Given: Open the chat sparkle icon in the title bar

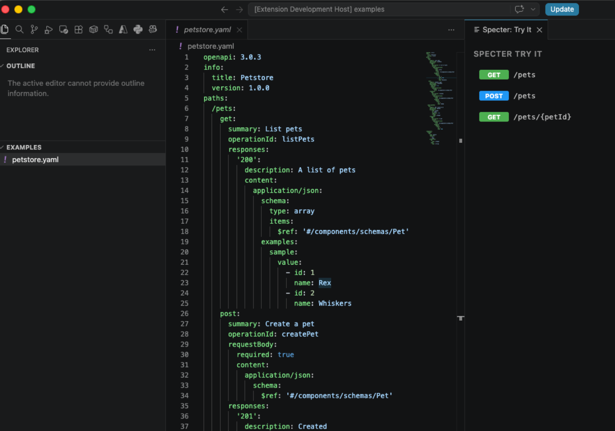Looking at the screenshot, I should click(x=519, y=9).
